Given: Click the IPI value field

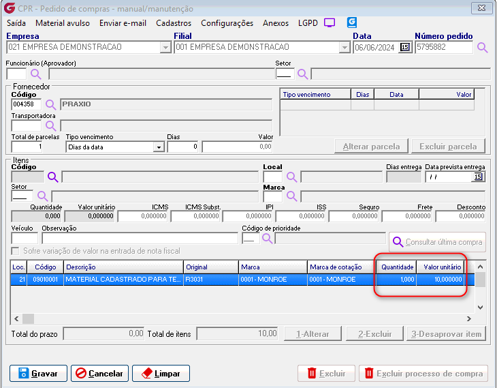Looking at the screenshot, I should pyautogui.click(x=248, y=216).
